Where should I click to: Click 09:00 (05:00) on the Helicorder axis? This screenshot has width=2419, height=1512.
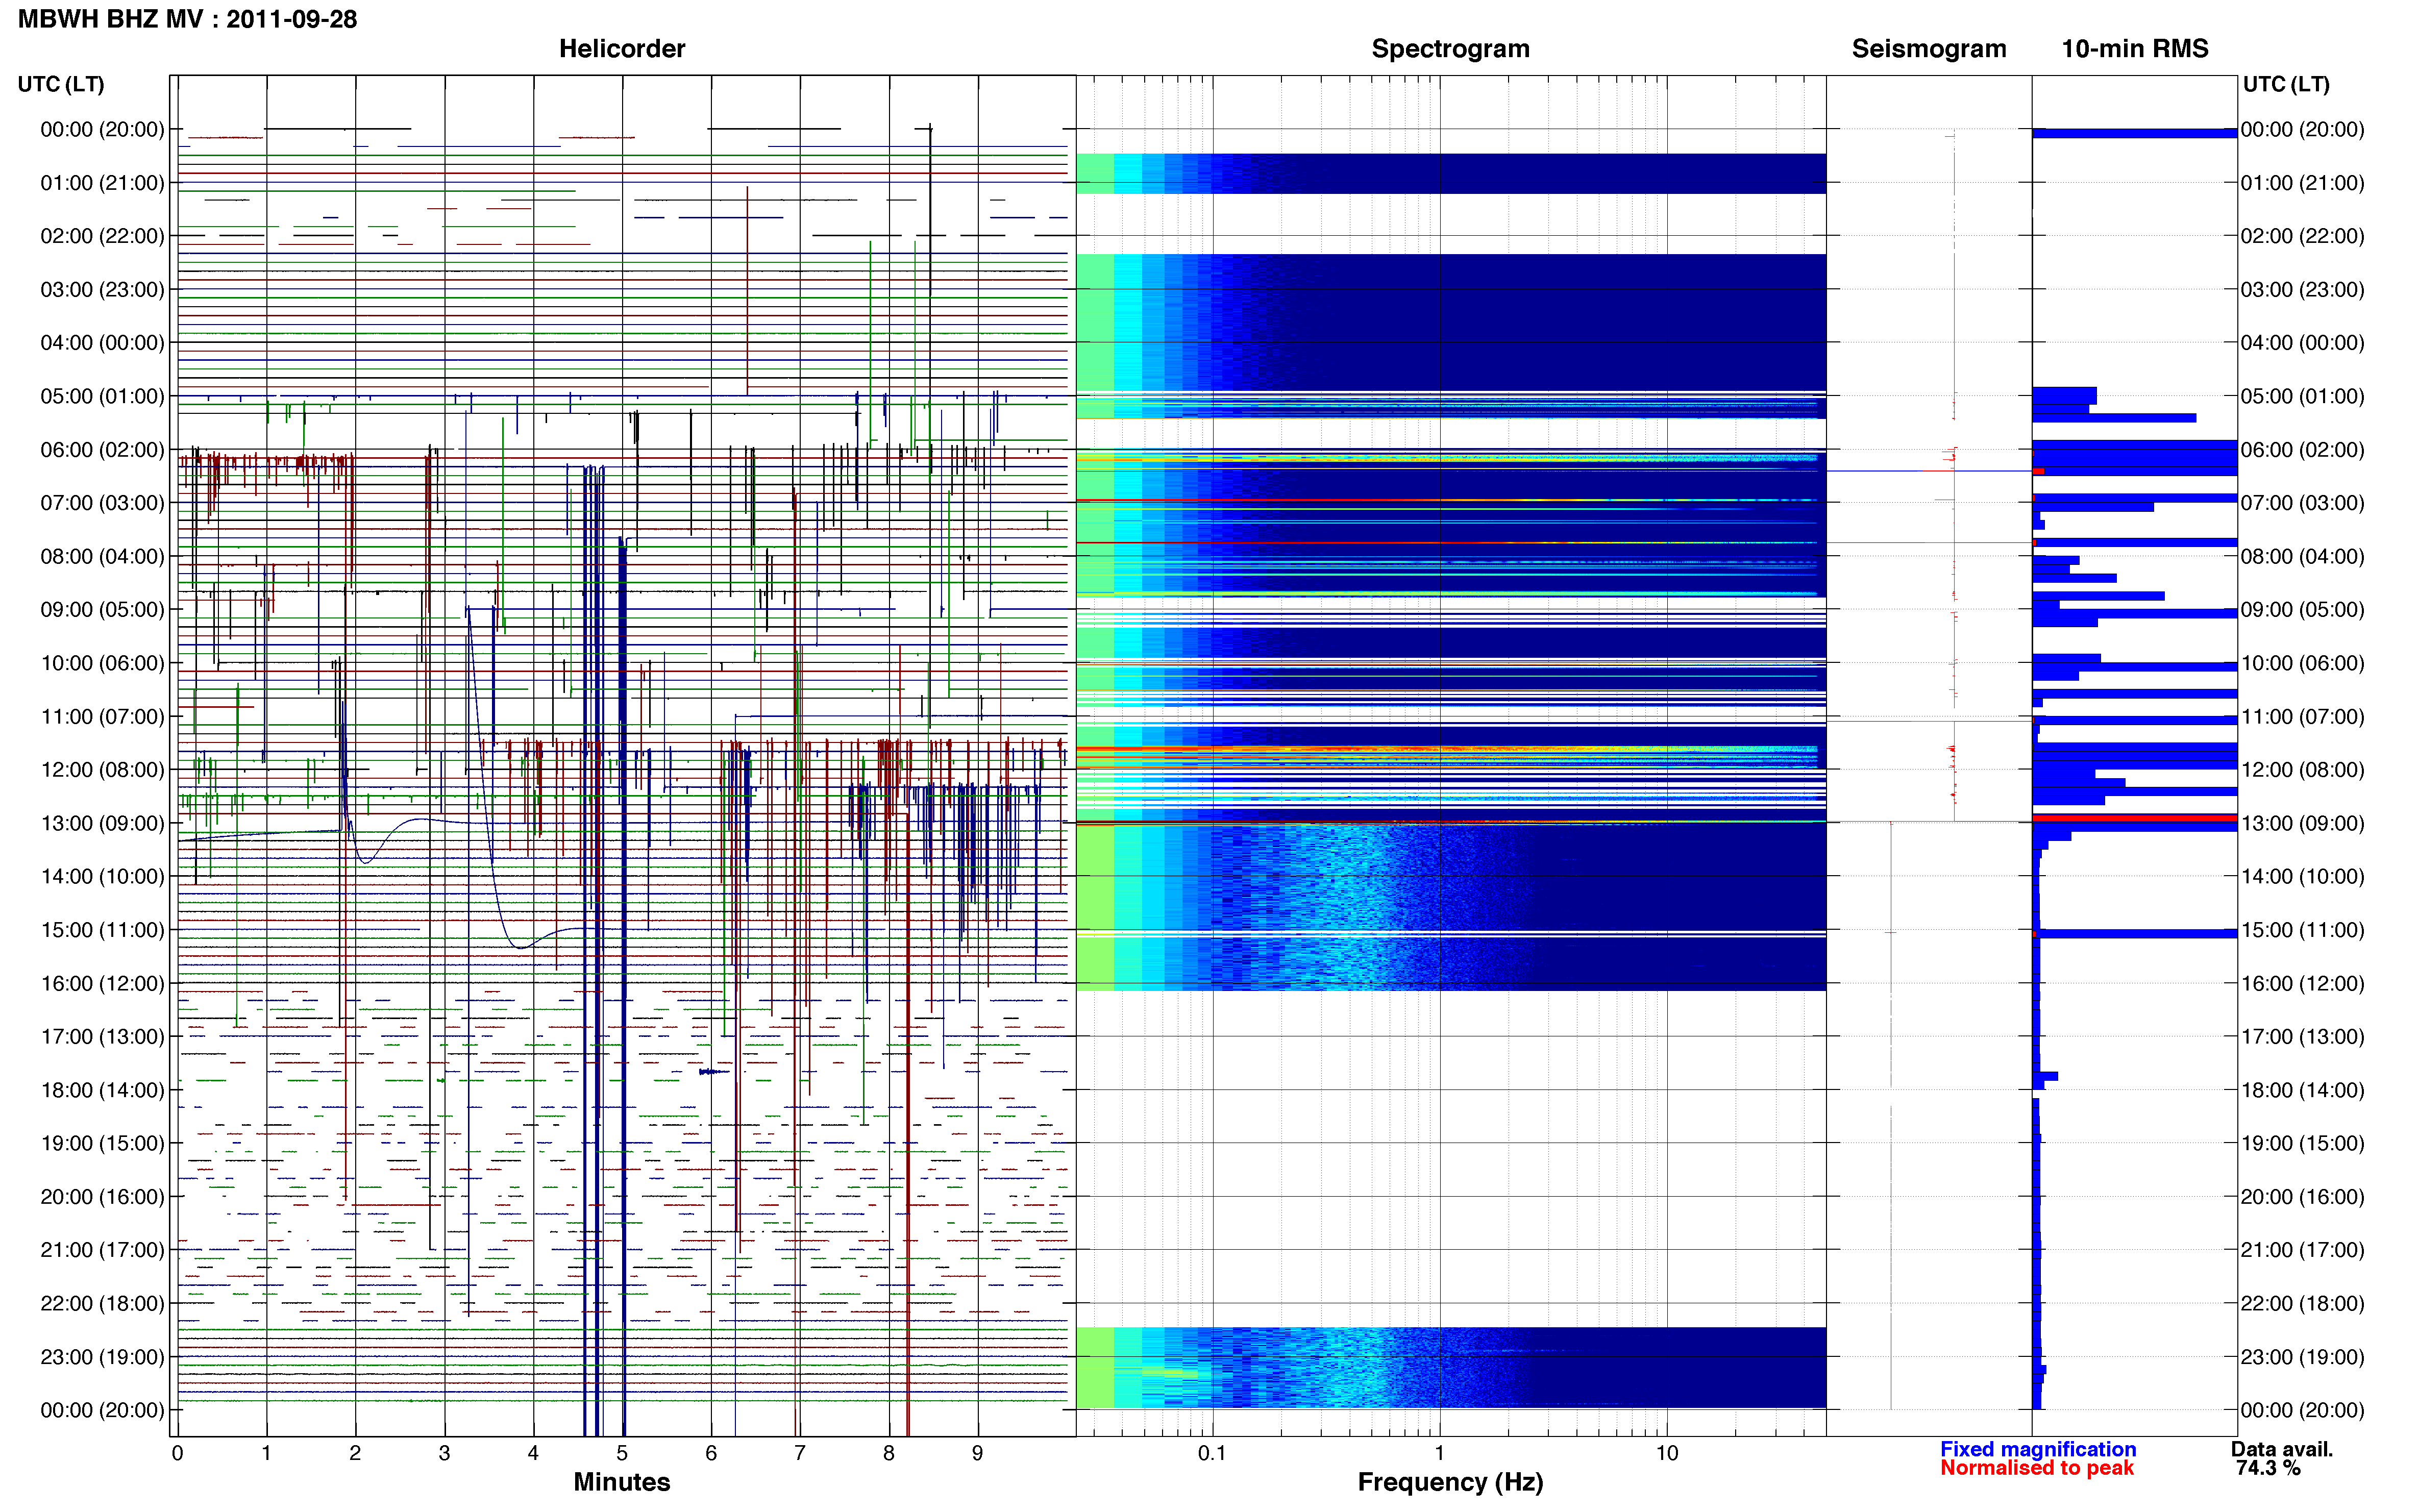[x=102, y=610]
